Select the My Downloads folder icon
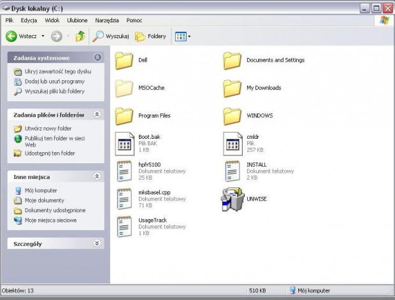 point(232,89)
